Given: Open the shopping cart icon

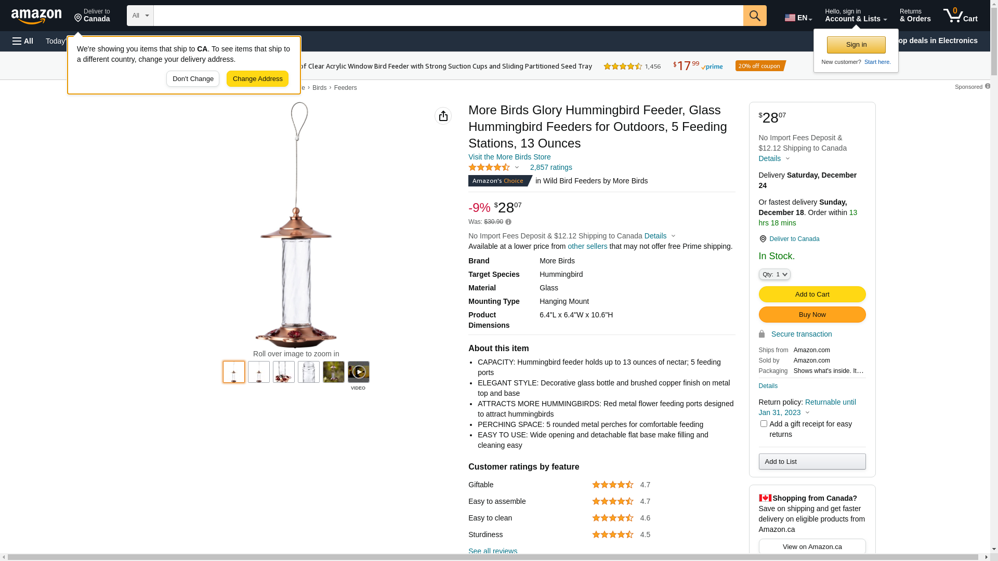Looking at the screenshot, I should [960, 16].
